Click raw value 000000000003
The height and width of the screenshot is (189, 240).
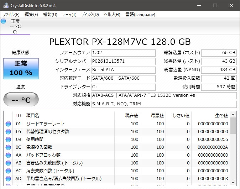(x=213, y=179)
